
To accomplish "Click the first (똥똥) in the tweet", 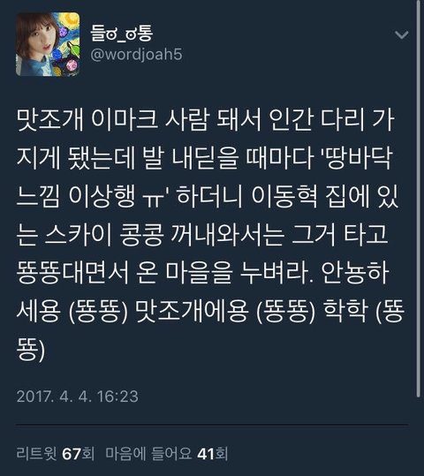I will pyautogui.click(x=98, y=311).
